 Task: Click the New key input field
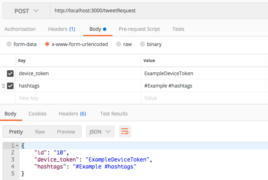click(x=78, y=98)
